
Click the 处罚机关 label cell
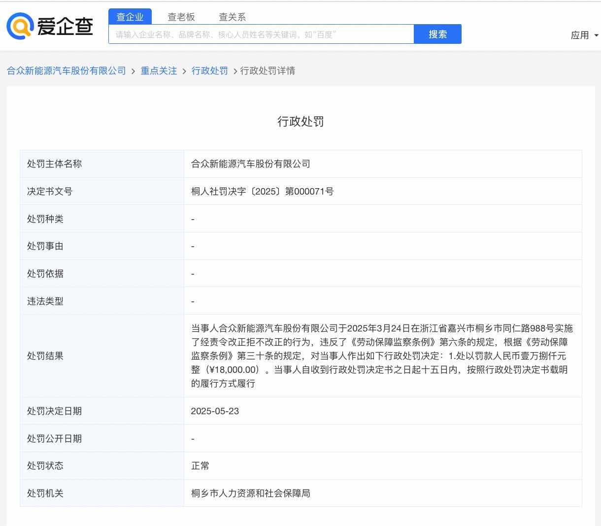[x=102, y=493]
